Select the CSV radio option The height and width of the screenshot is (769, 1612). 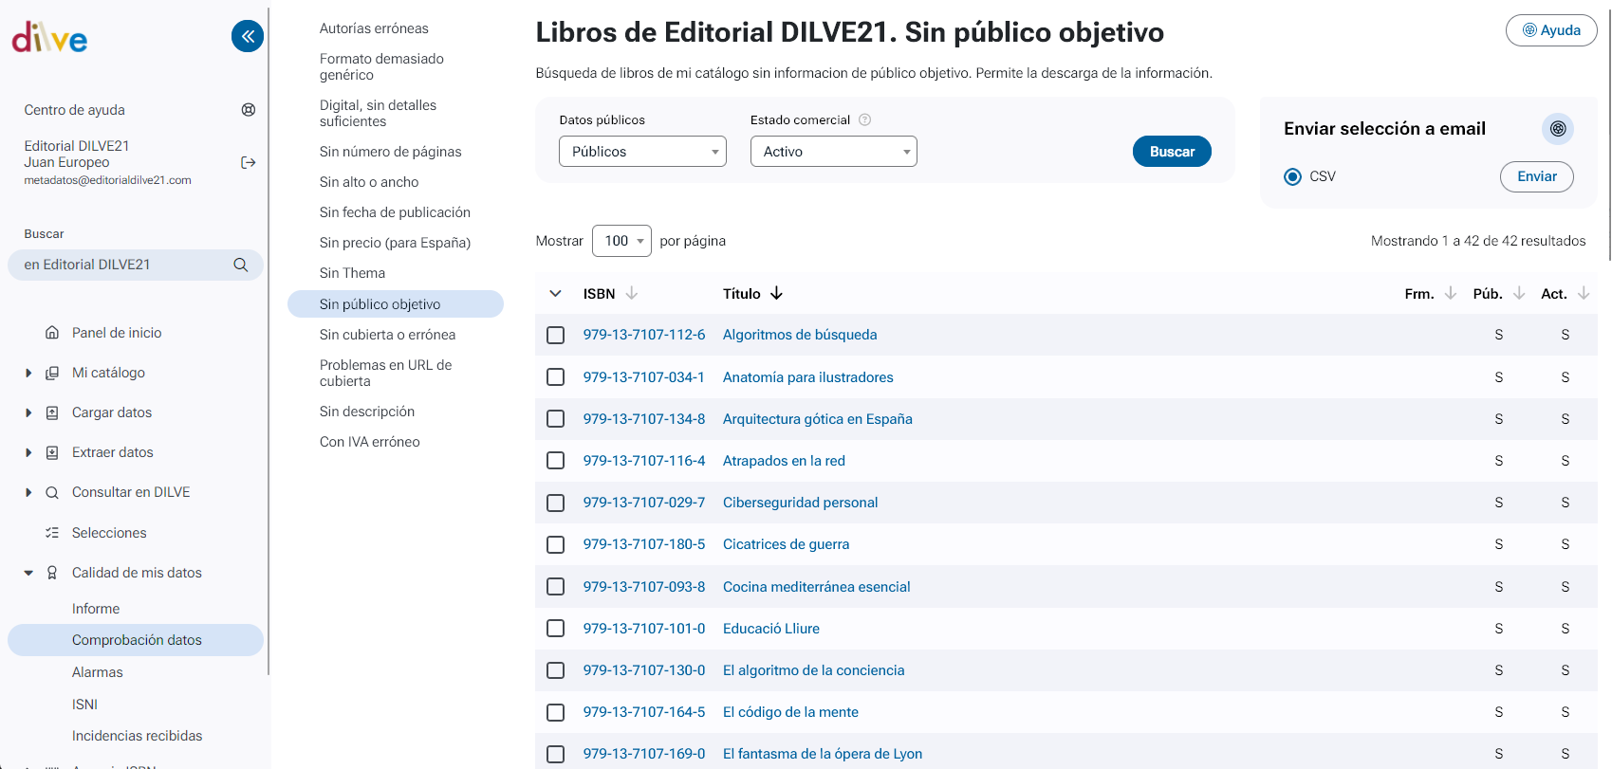click(1292, 177)
